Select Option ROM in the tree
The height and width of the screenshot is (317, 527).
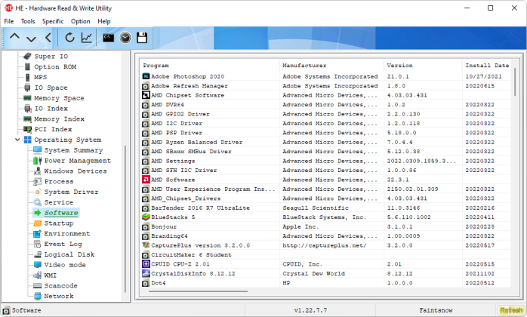pos(55,66)
